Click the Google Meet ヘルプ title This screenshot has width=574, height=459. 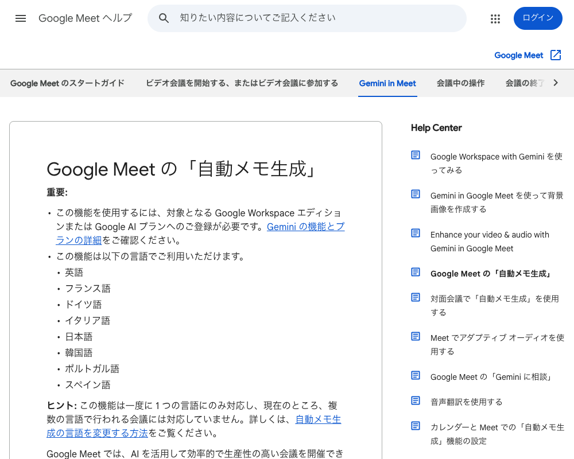click(x=86, y=18)
